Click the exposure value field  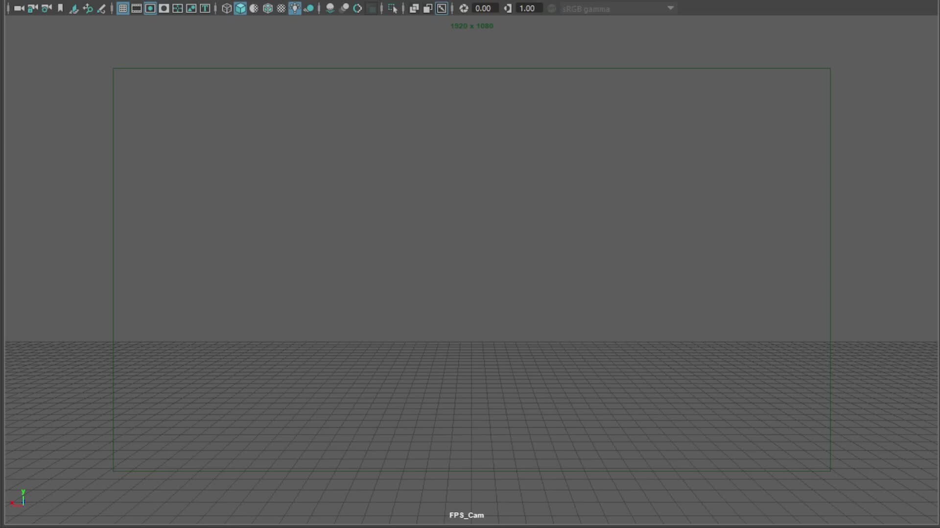tap(484, 8)
